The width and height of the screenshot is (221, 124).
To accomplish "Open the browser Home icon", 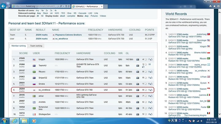I will click(211, 6).
